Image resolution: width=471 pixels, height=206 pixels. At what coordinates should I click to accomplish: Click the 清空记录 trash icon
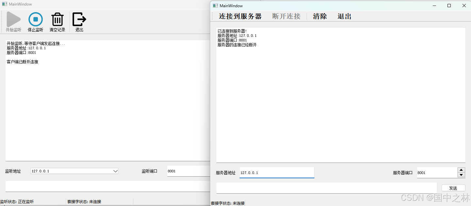point(58,19)
